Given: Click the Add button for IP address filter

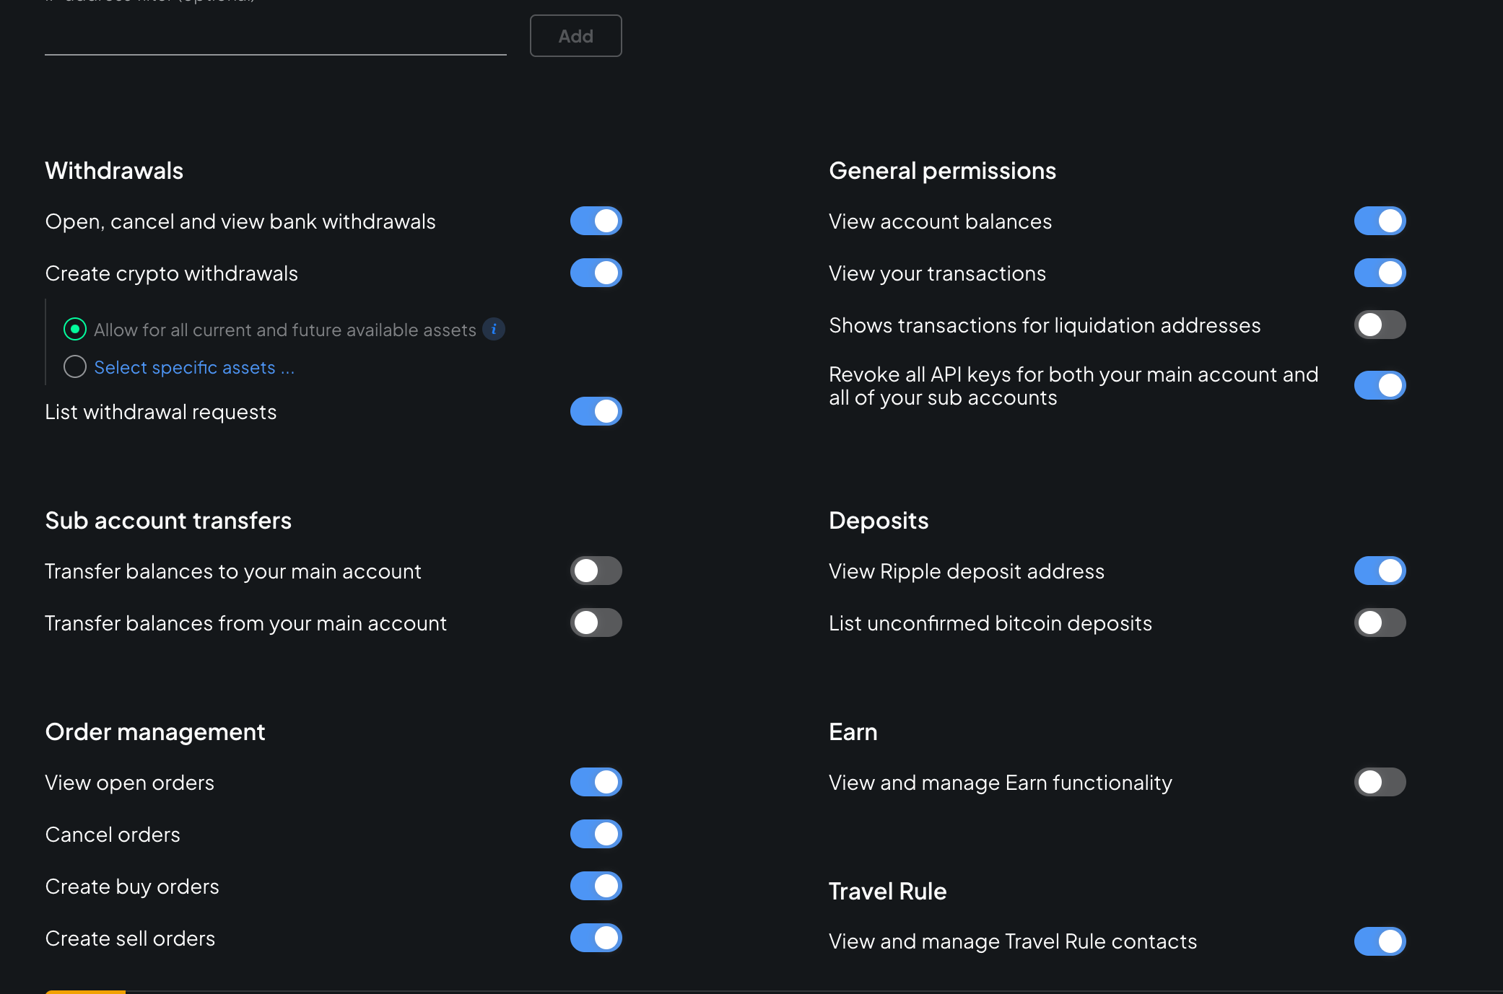Looking at the screenshot, I should point(575,35).
